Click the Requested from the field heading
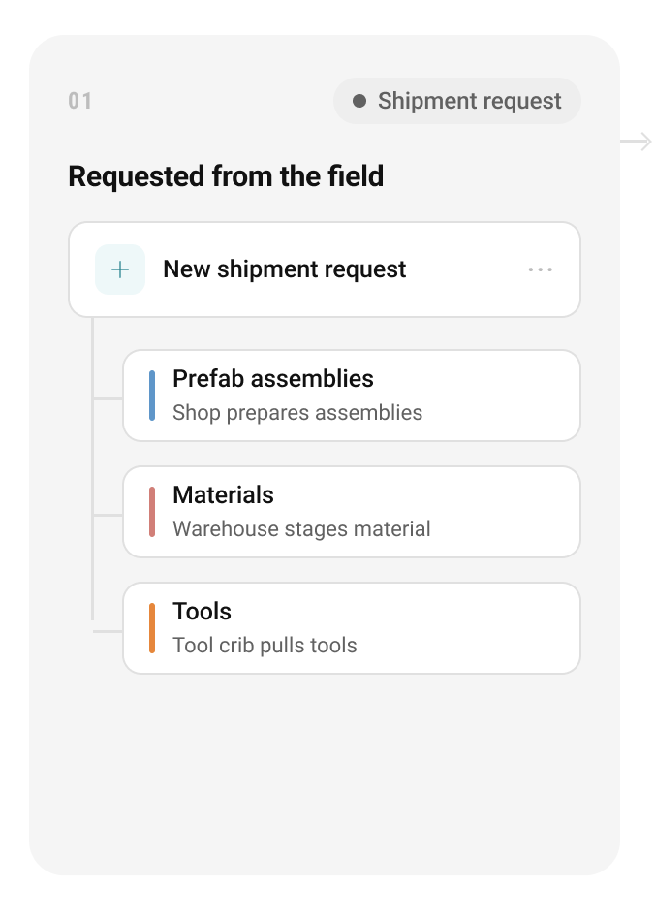This screenshot has height=919, width=655. click(x=226, y=176)
